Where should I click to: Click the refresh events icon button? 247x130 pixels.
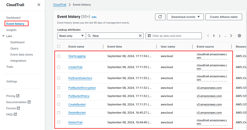[160, 17]
